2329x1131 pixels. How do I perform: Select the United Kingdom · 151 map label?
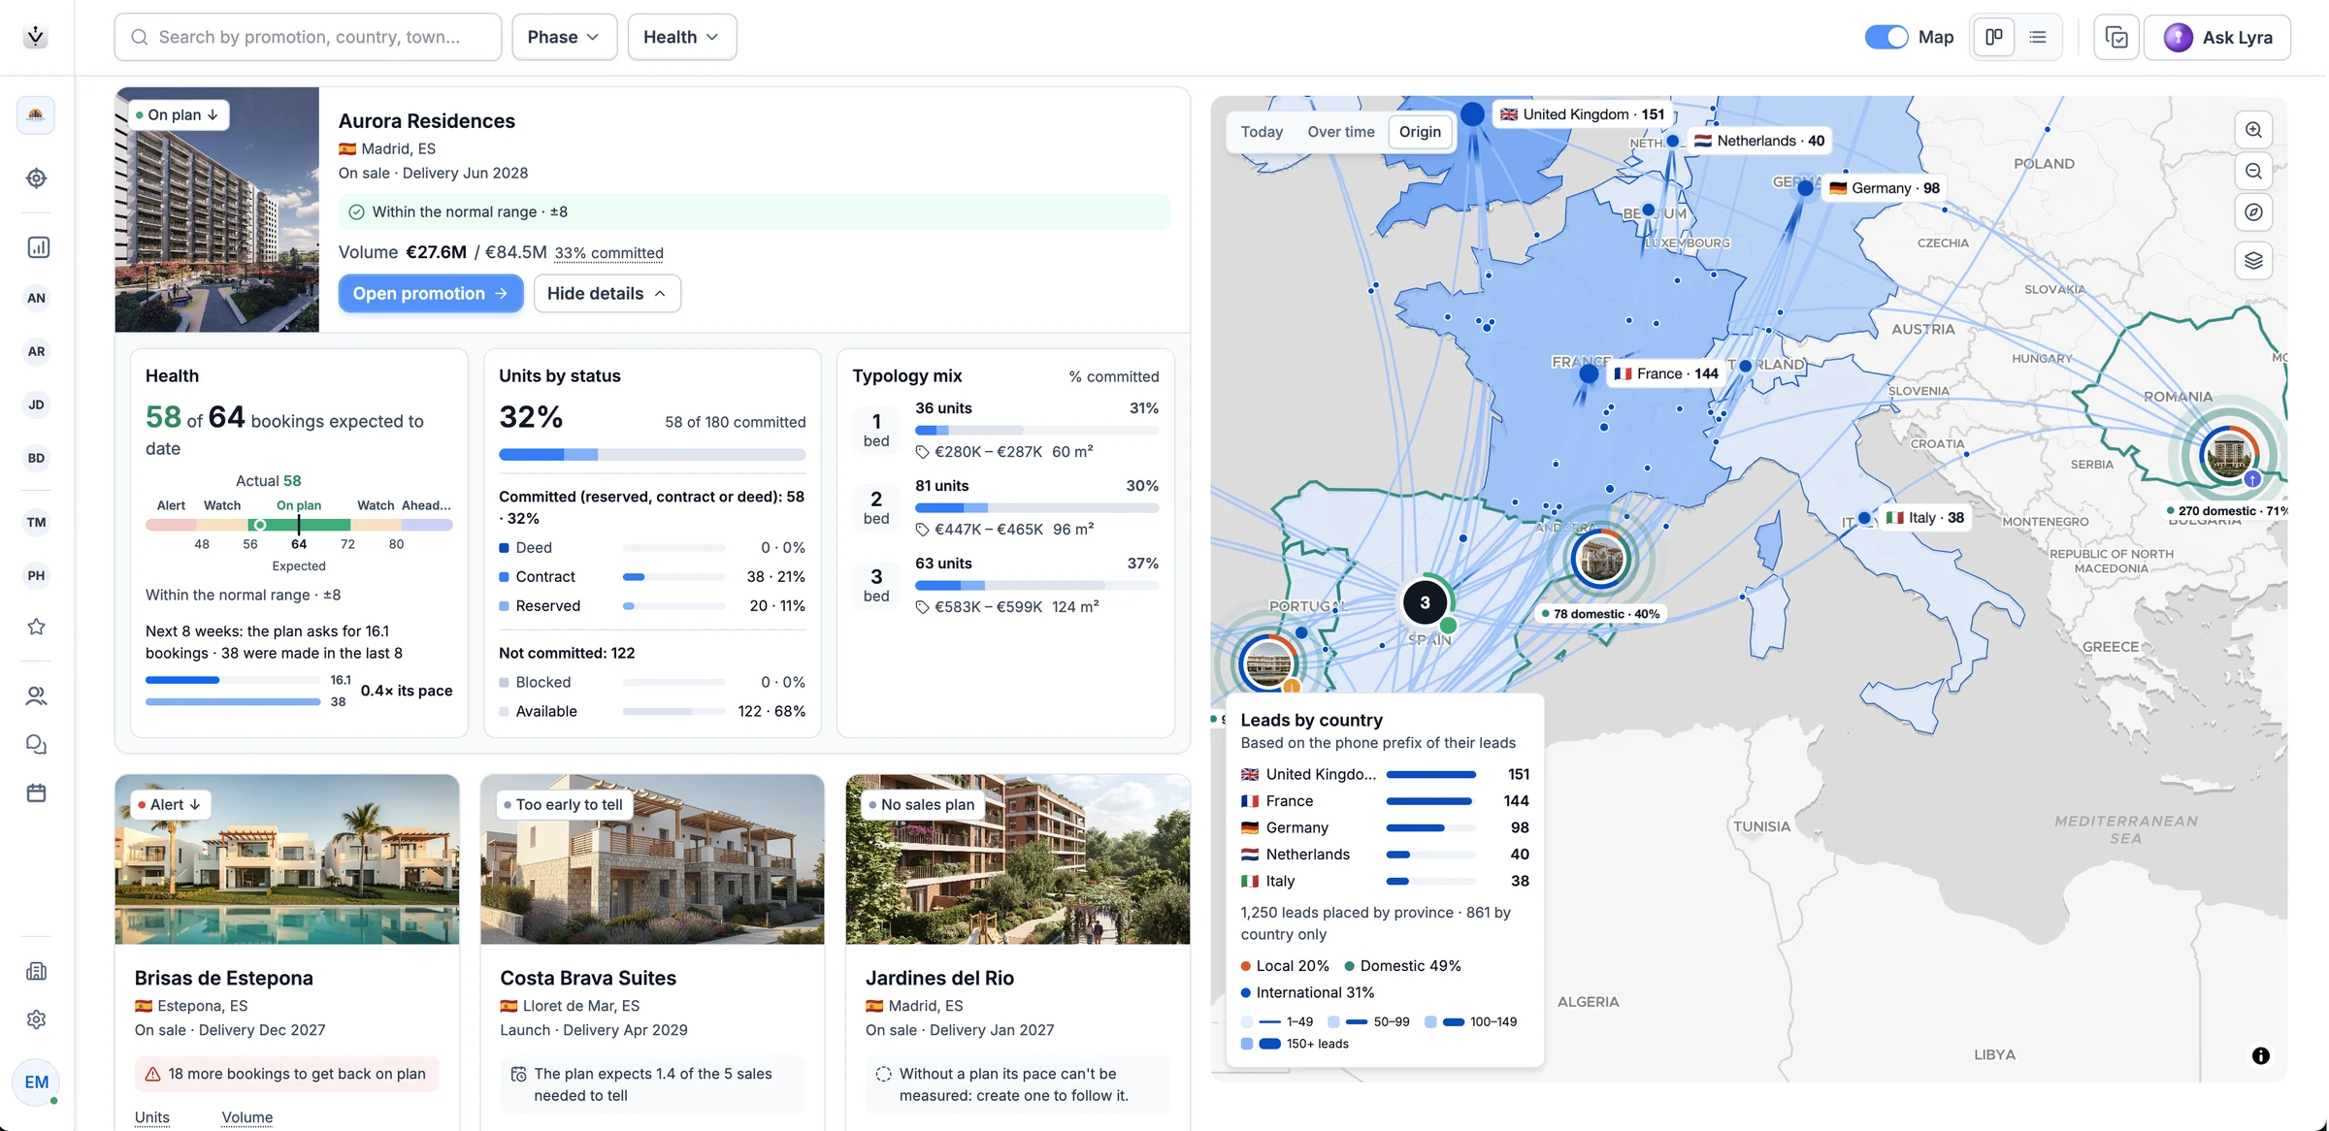click(1583, 114)
